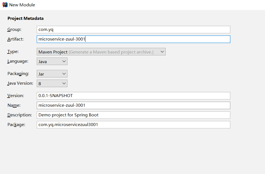Click the "Packaging:" label
This screenshot has height=174, width=265.
[x=18, y=74]
